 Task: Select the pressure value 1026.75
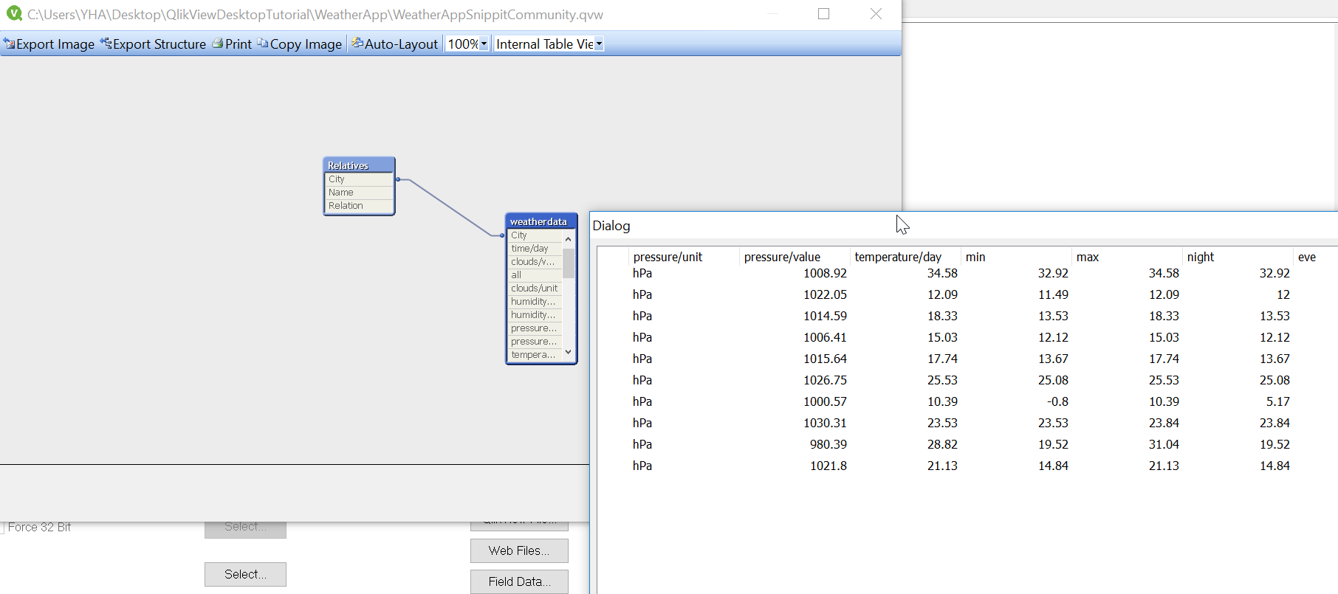[x=825, y=380]
